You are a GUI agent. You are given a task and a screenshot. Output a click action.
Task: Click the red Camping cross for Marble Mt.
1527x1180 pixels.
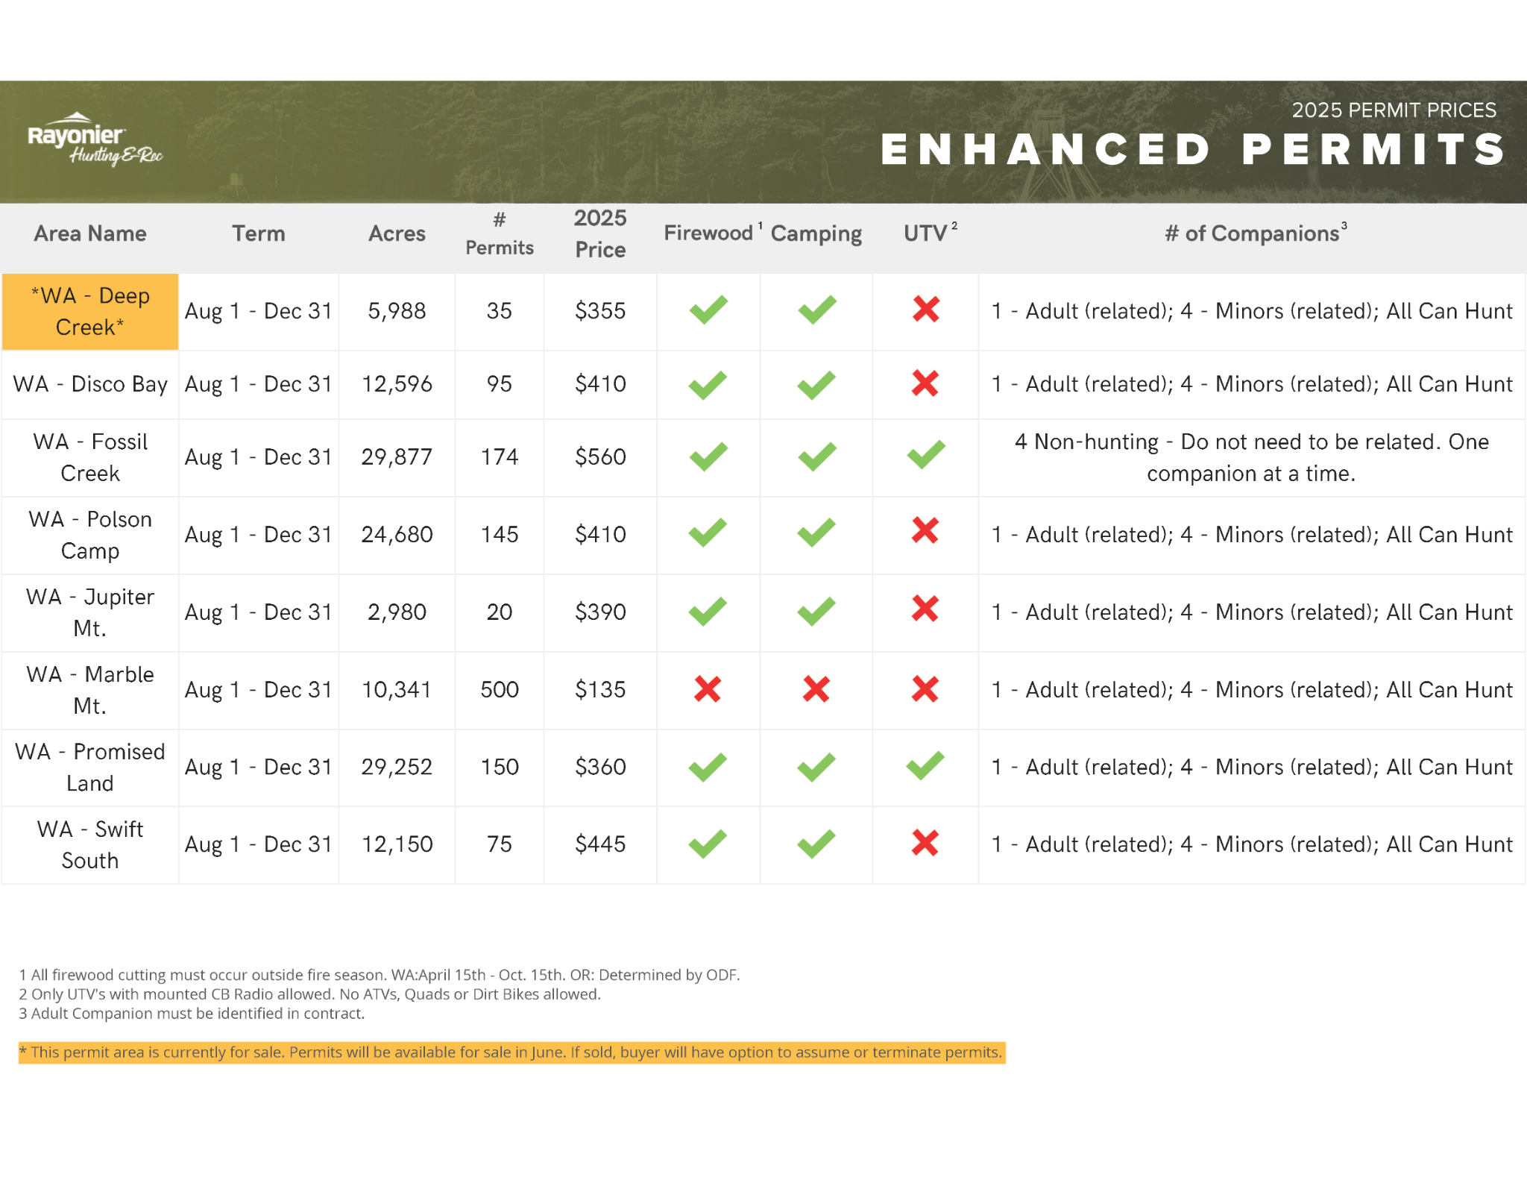816,688
